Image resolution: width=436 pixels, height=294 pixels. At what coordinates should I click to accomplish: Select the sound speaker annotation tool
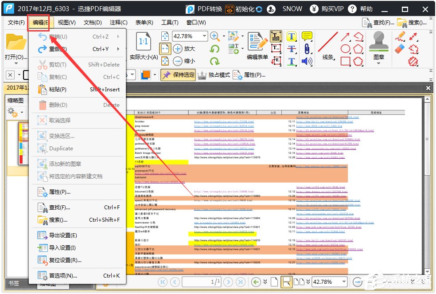coord(307,61)
